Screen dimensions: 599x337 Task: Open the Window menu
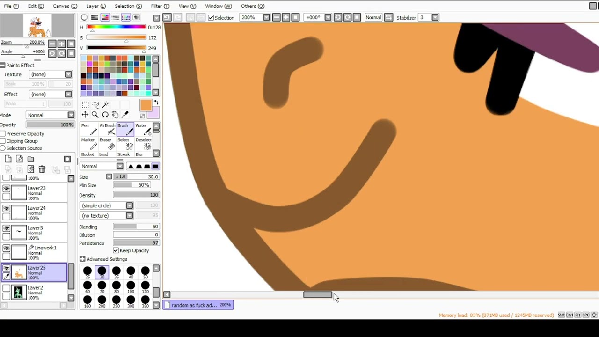coord(218,6)
